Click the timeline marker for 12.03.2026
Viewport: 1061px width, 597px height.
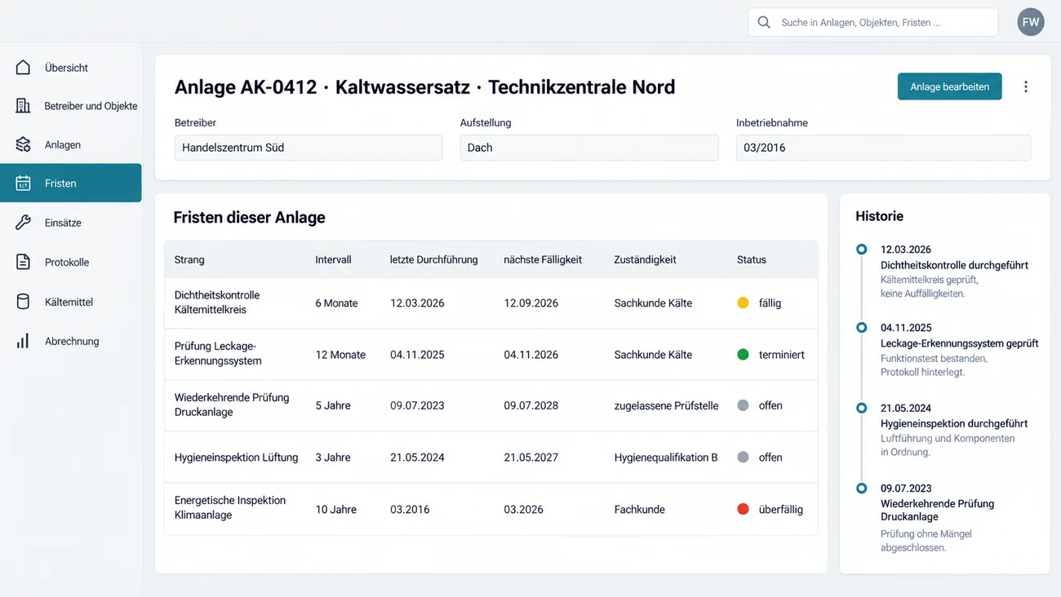861,250
